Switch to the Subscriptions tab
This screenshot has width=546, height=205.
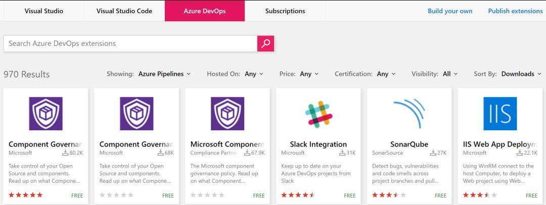(285, 11)
